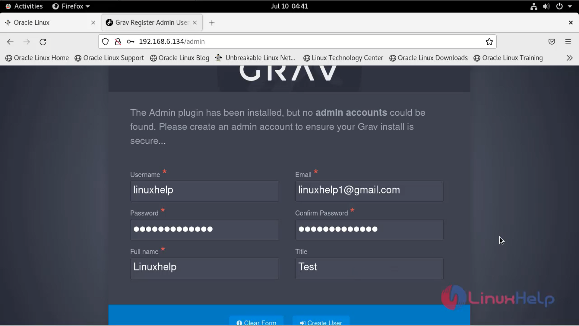Open the Firefox hamburger menu
The width and height of the screenshot is (579, 326).
[x=568, y=42]
